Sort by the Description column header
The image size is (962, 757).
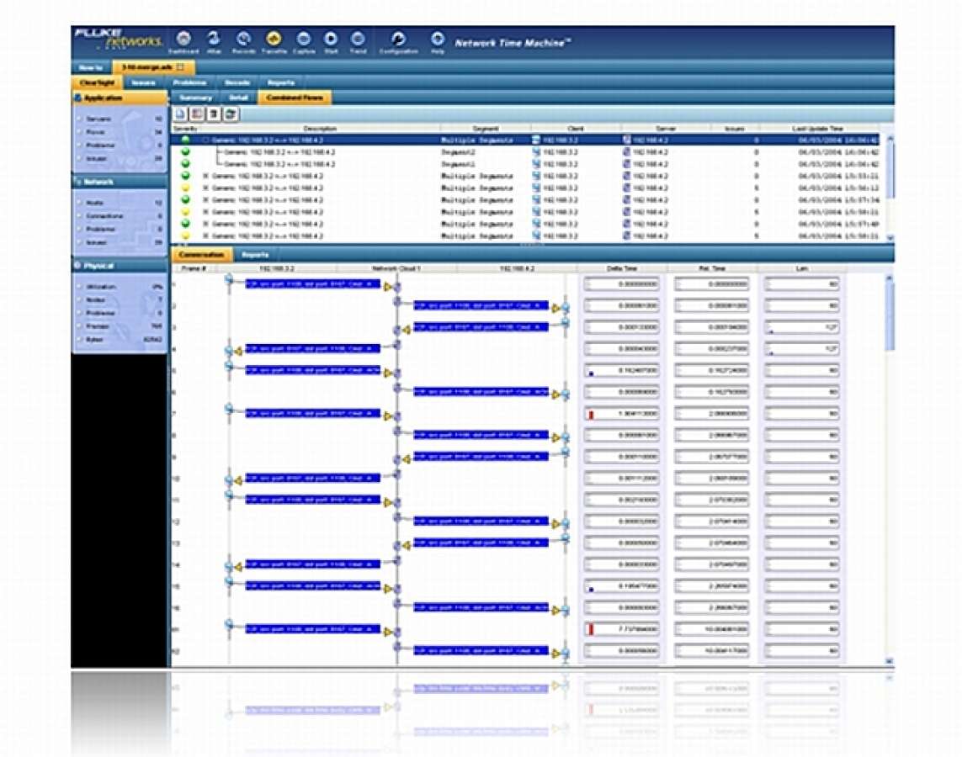[x=321, y=129]
